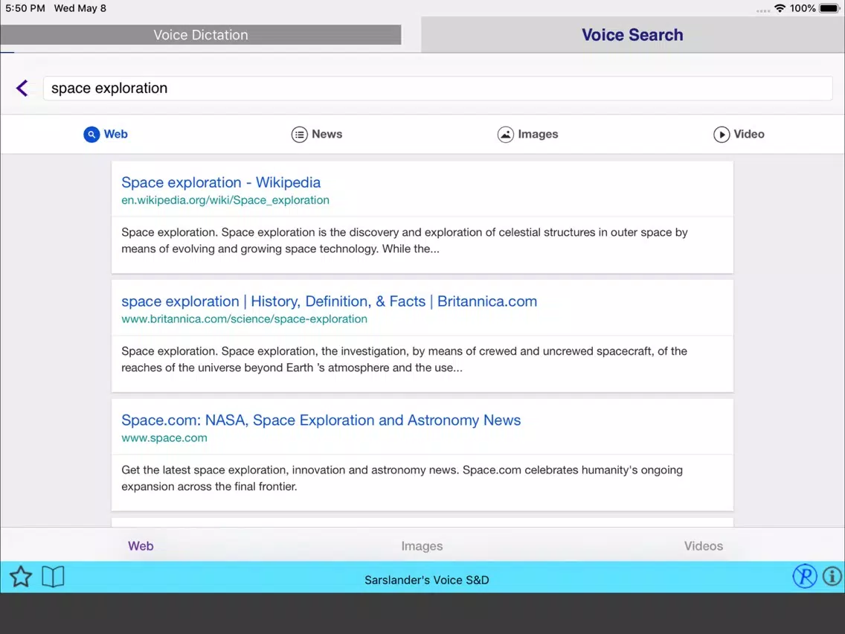Tap the Wed May 8 date
Screen dimensions: 845x634
point(80,8)
